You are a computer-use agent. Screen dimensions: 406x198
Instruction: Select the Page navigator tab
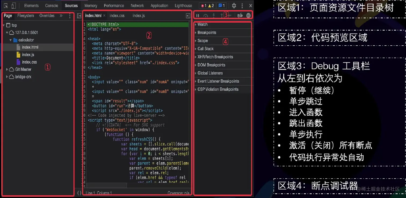[x=8, y=16]
